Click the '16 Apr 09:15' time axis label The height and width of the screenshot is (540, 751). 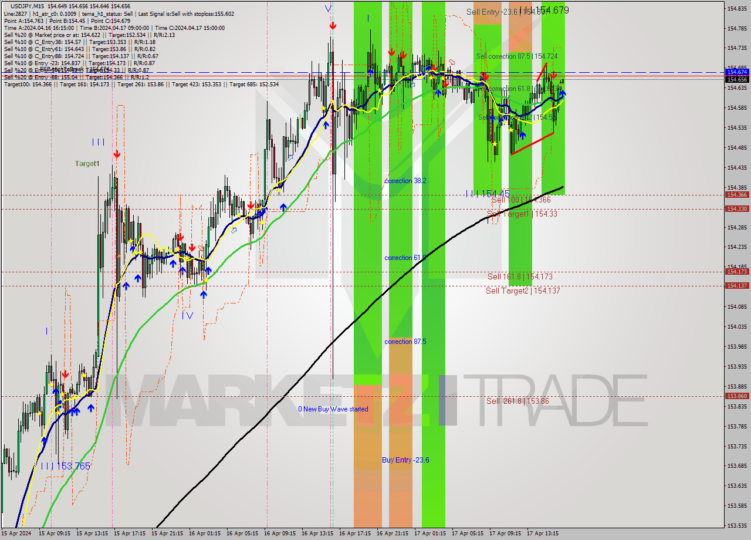(x=280, y=534)
